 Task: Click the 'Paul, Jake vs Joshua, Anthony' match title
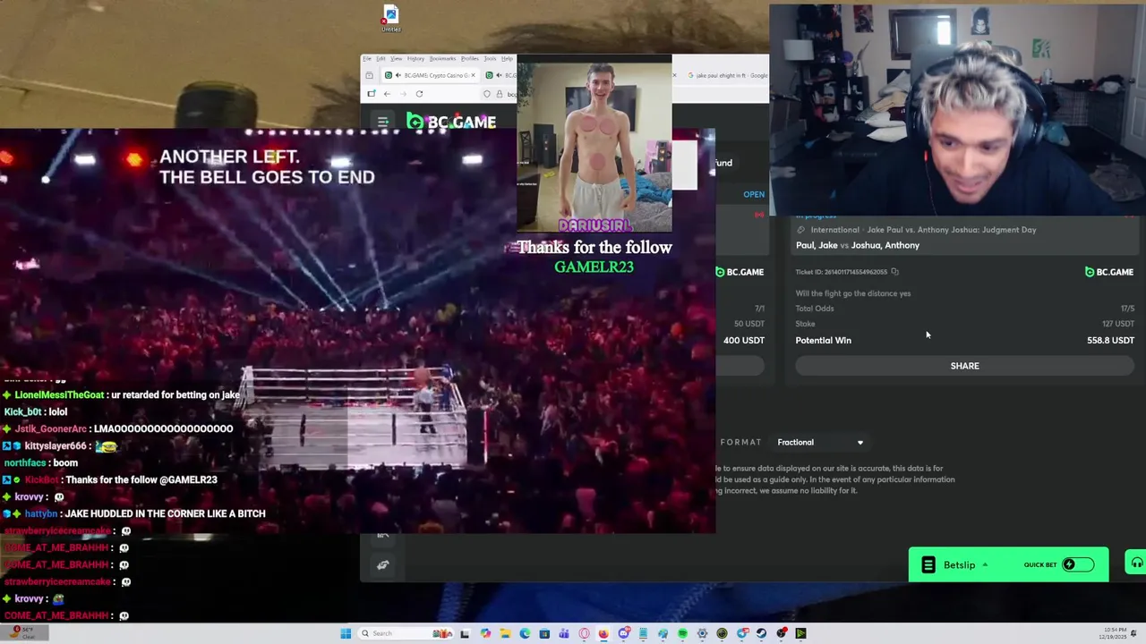pyautogui.click(x=858, y=245)
